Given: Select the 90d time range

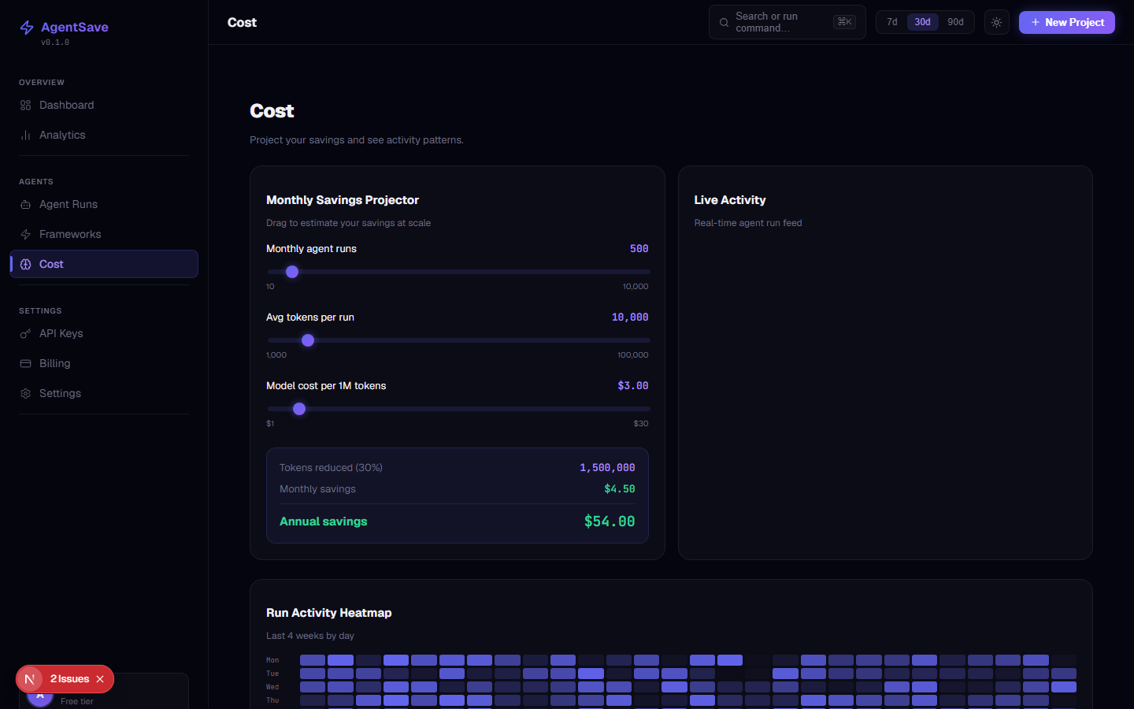Looking at the screenshot, I should coord(955,22).
